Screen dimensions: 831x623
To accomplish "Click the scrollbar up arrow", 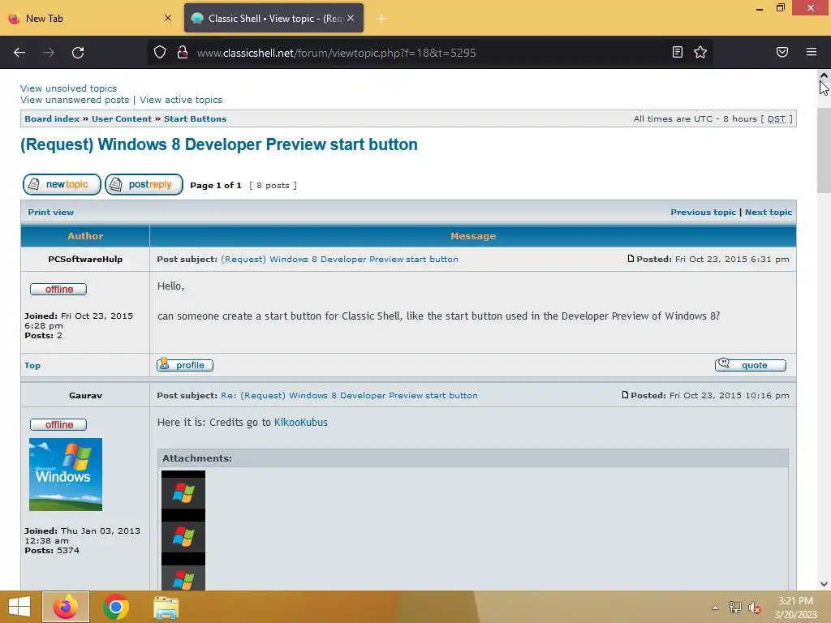I will point(824,75).
